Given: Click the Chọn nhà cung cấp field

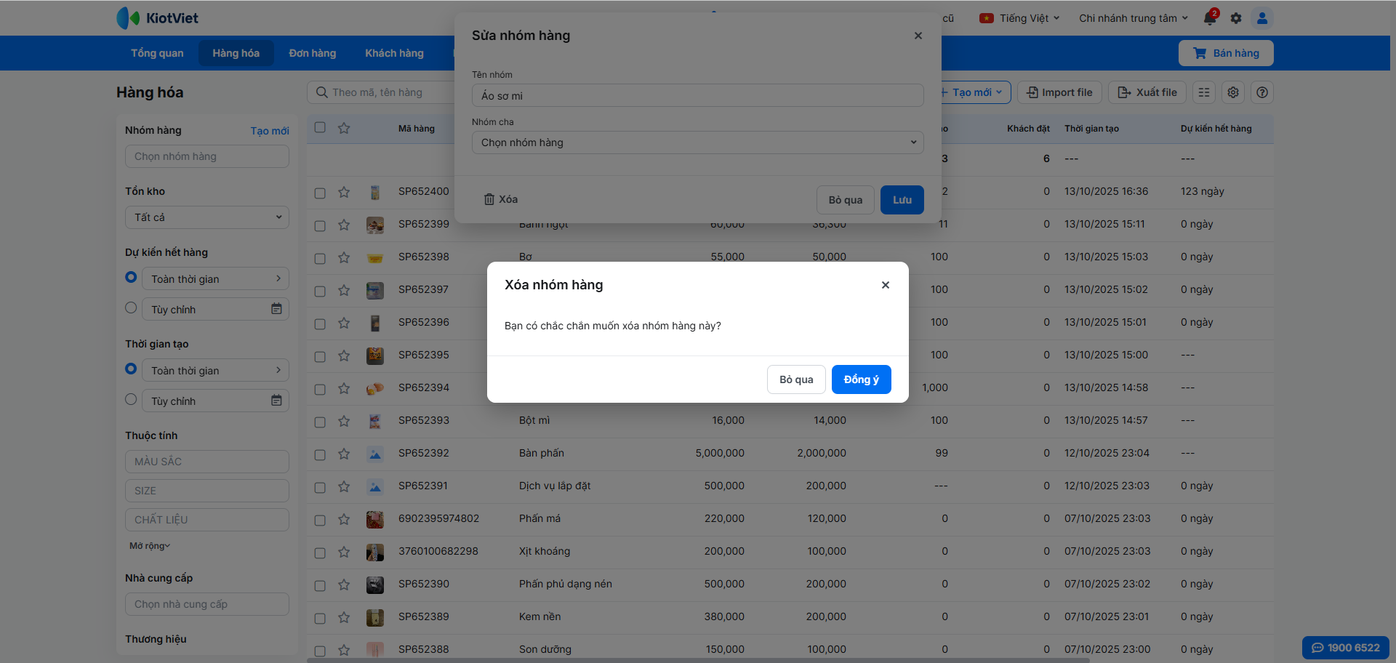Looking at the screenshot, I should pos(207,604).
